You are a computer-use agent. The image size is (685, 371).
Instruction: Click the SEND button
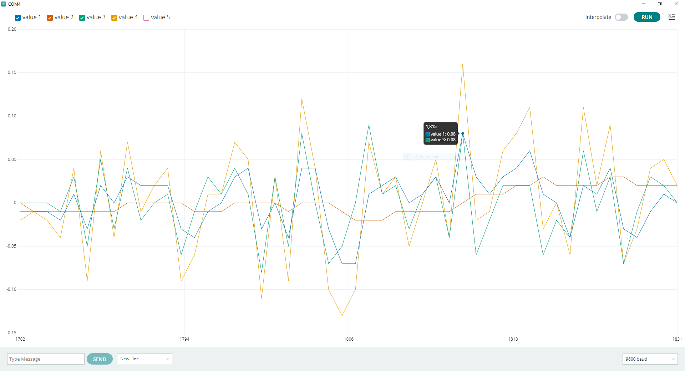tap(100, 359)
